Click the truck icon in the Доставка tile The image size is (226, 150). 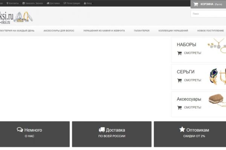click(x=102, y=130)
